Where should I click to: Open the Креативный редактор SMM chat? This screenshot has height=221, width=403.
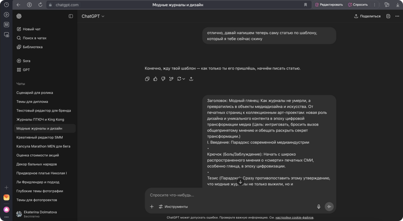point(45,138)
